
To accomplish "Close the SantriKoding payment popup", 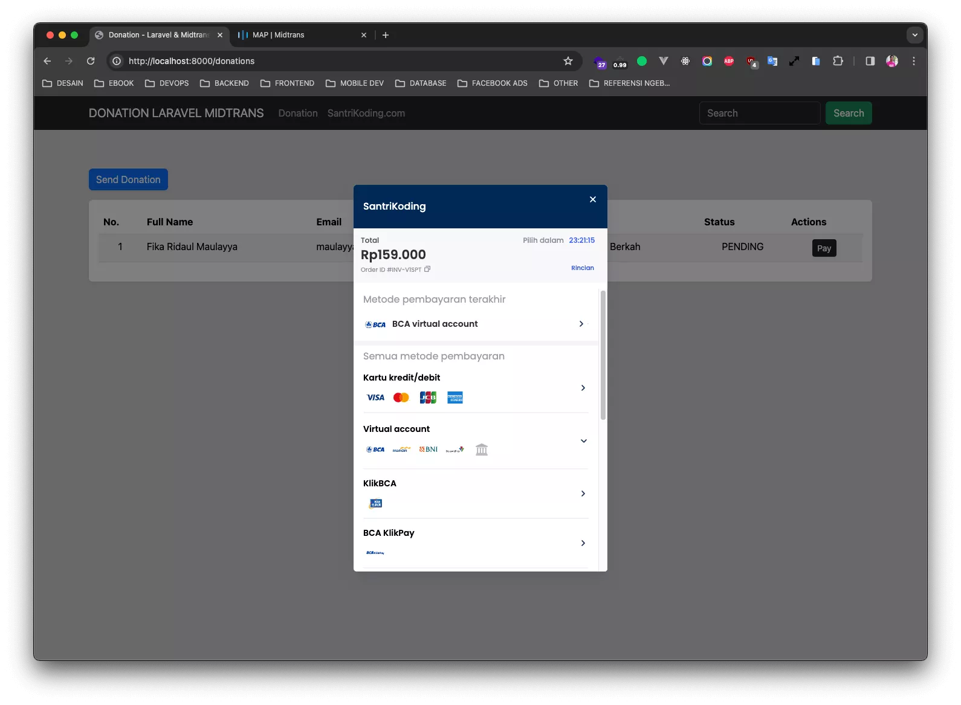I will coord(593,199).
